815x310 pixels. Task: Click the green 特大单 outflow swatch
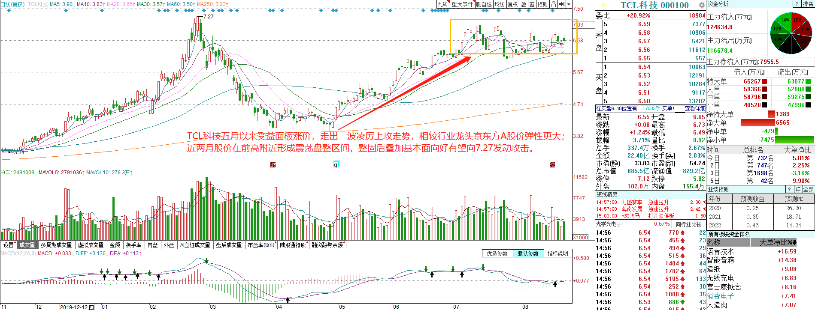point(809,81)
